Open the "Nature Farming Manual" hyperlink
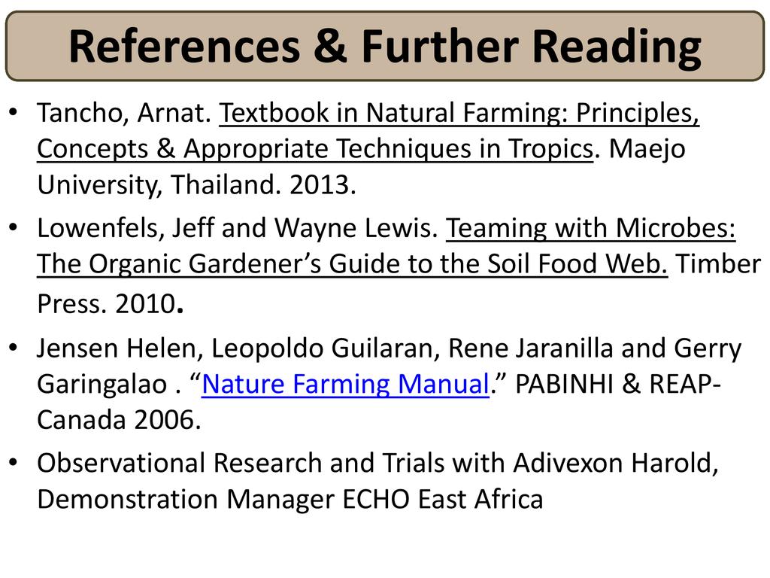Image resolution: width=770 pixels, height=578 pixels. pos(346,385)
